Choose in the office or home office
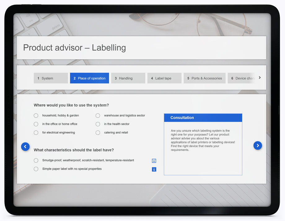 pyautogui.click(x=36, y=124)
